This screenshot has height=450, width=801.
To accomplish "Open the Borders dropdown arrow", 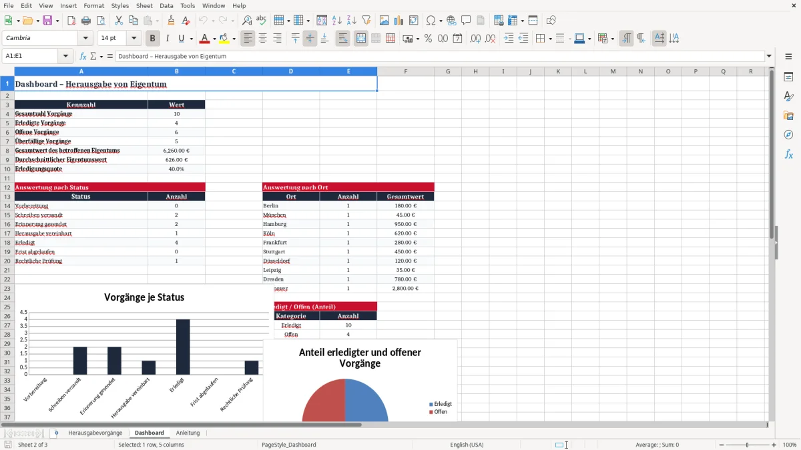I will point(549,39).
